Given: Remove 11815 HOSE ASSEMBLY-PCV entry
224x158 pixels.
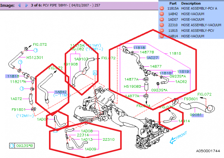Looking at the screenshot, I should (162, 31).
